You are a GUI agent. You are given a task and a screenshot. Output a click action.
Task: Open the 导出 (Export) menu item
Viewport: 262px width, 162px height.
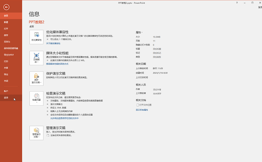11,74
